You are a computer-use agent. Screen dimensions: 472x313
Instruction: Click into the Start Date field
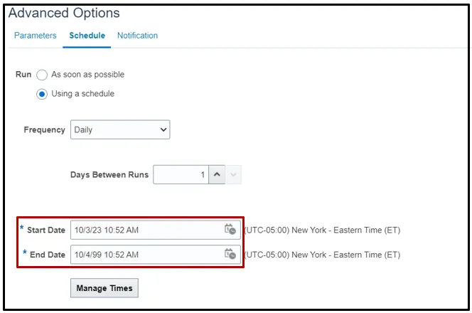pos(146,230)
